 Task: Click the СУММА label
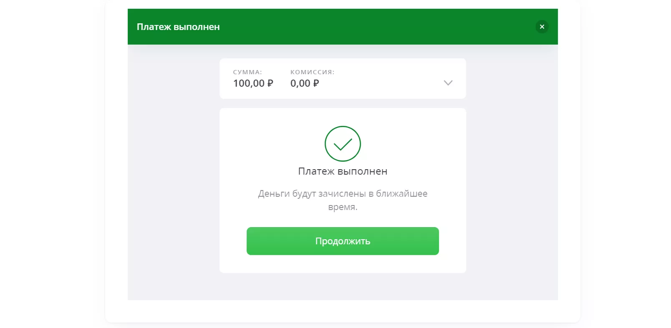(247, 72)
